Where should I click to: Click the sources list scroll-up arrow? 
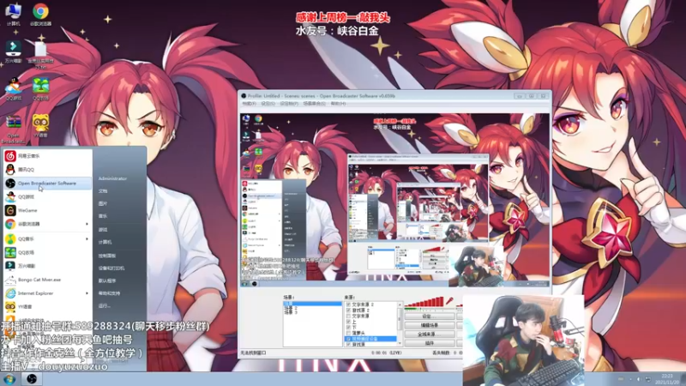[x=400, y=305]
